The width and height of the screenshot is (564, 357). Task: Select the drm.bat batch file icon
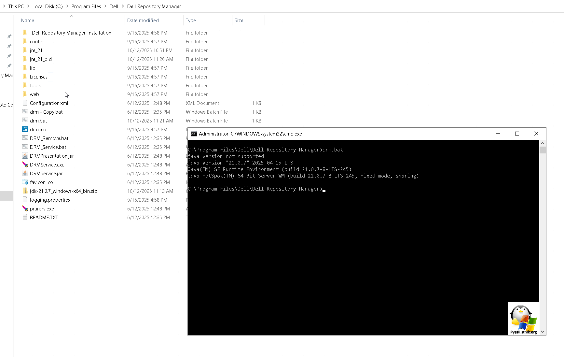tap(25, 121)
